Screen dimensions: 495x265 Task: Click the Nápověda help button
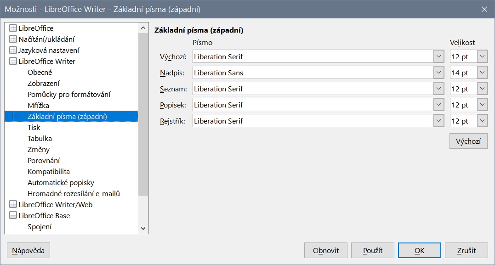tap(28, 251)
